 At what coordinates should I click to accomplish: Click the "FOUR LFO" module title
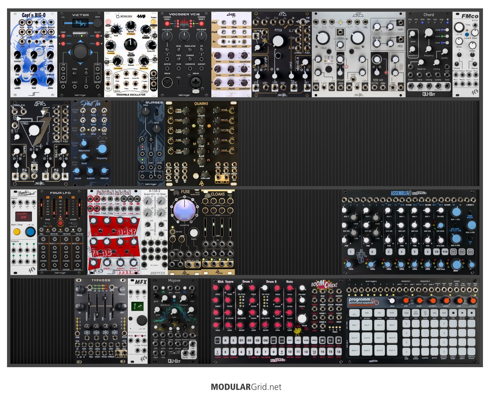[x=60, y=193]
